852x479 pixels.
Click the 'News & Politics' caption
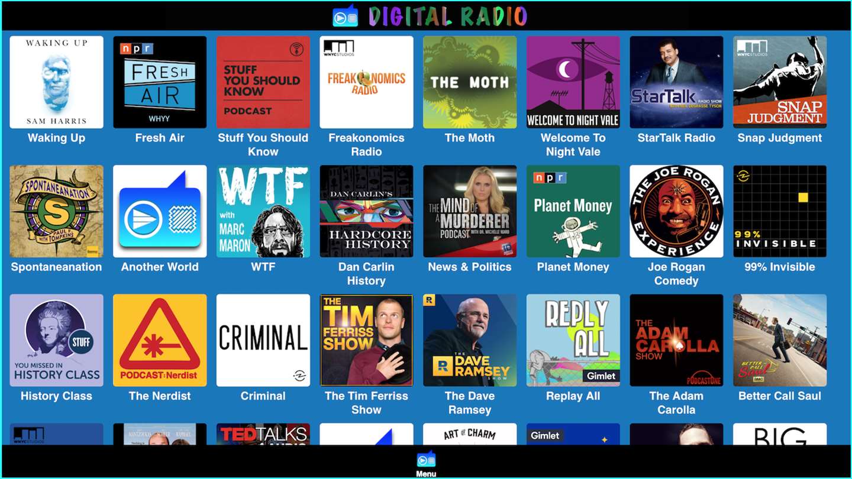[470, 267]
